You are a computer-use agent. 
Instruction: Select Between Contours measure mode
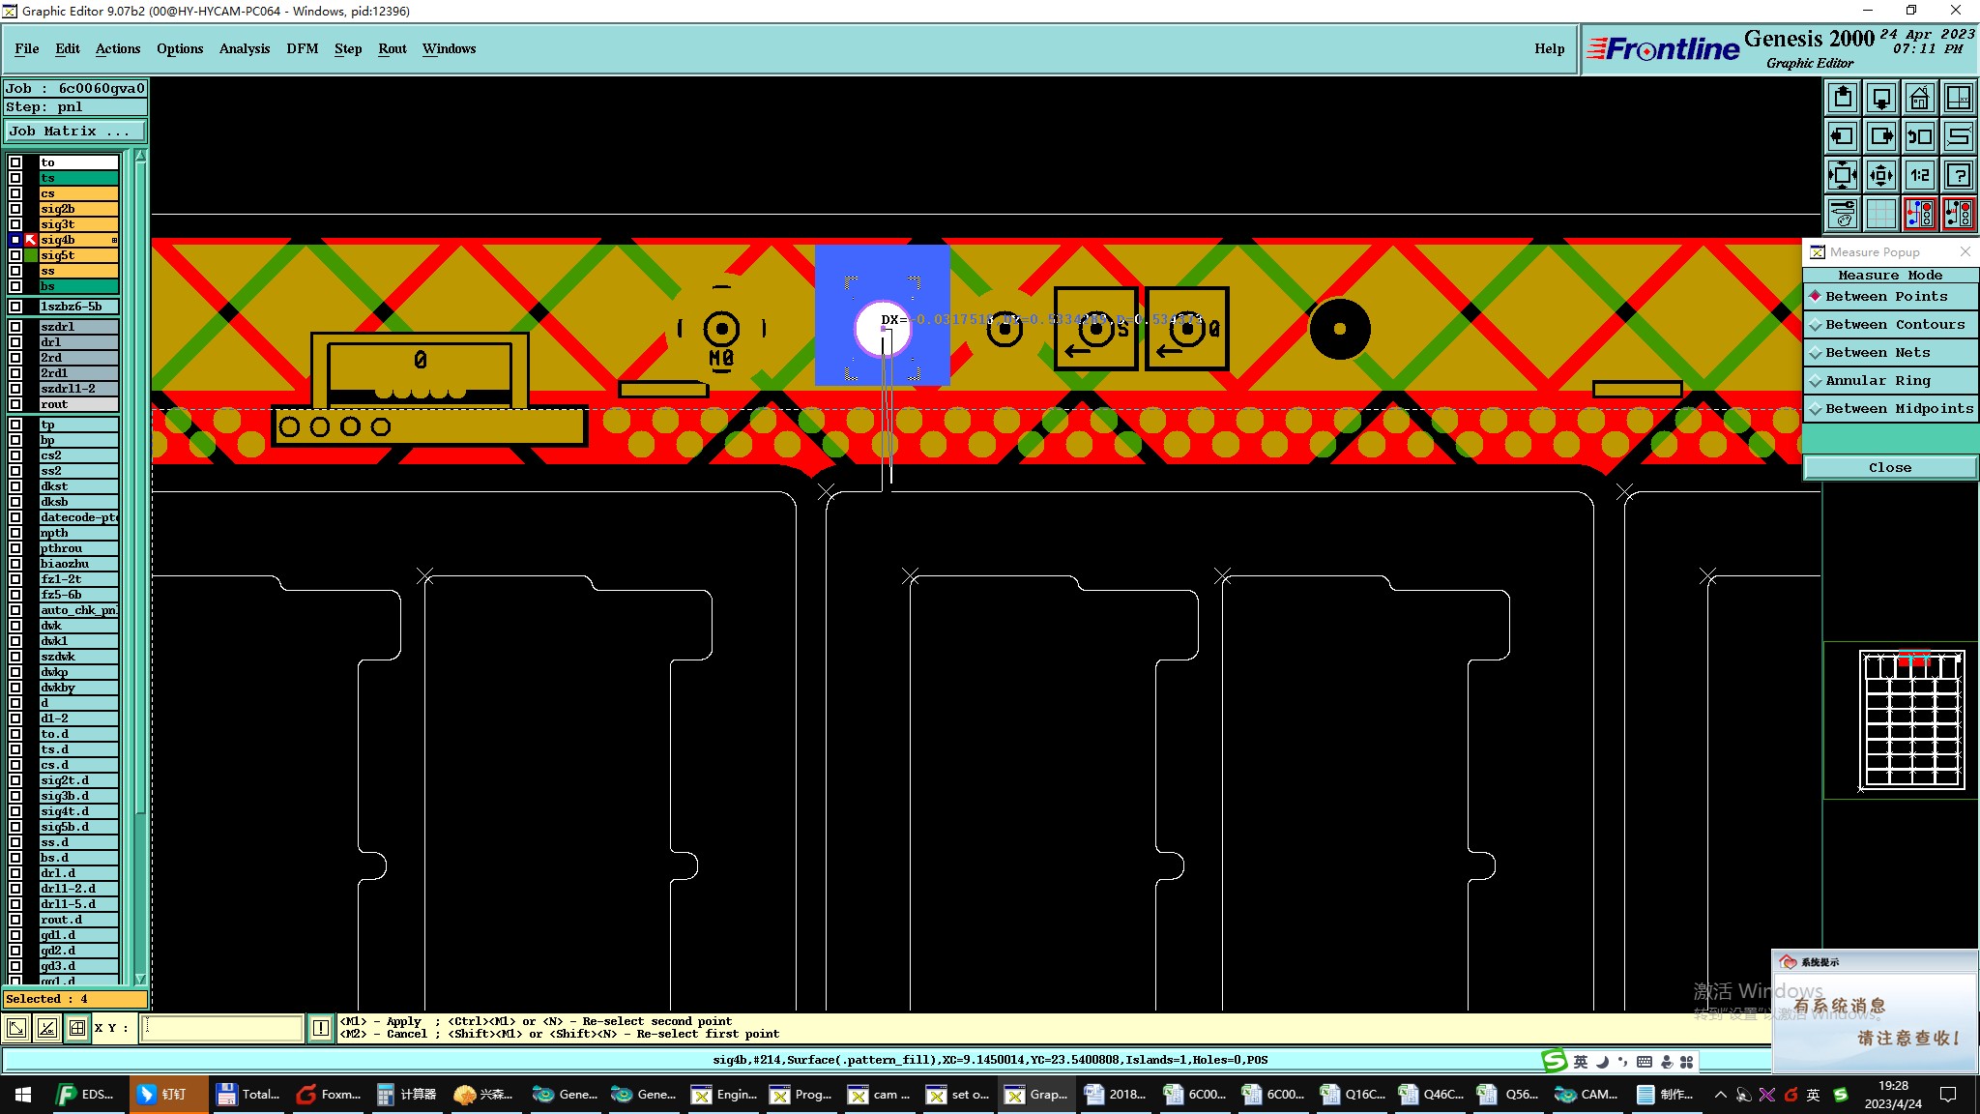click(1894, 325)
